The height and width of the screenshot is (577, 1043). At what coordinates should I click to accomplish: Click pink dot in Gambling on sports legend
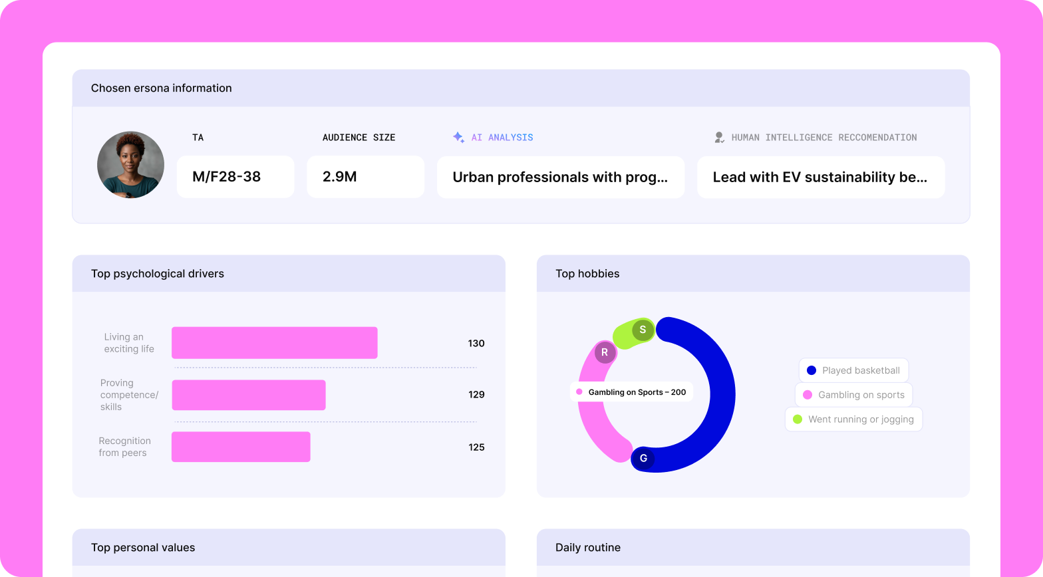coord(808,395)
